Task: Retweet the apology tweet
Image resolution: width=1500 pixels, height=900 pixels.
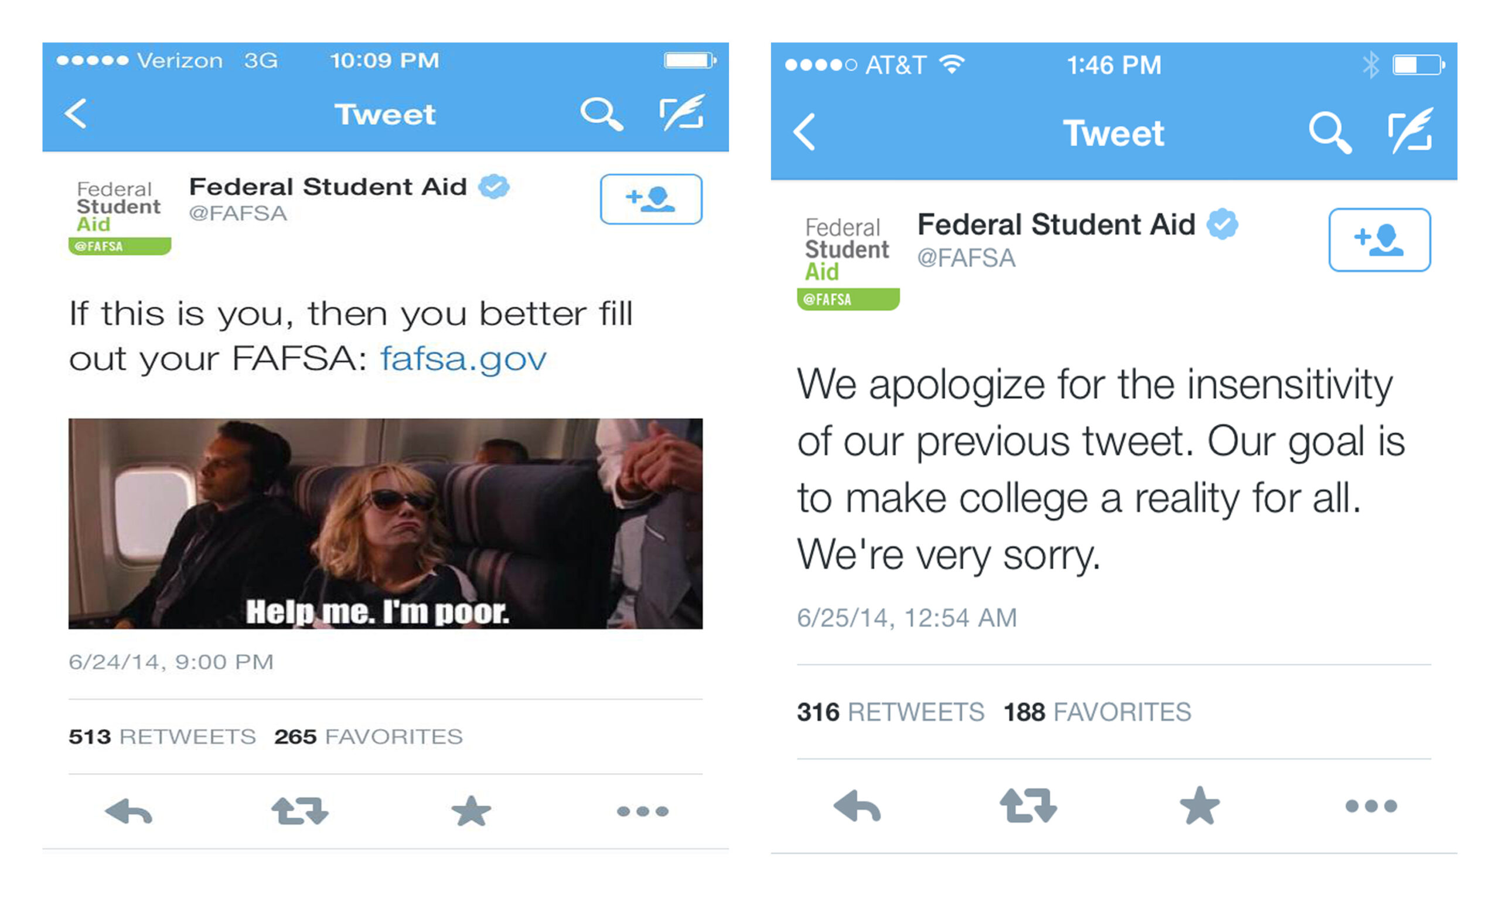Action: tap(1028, 806)
